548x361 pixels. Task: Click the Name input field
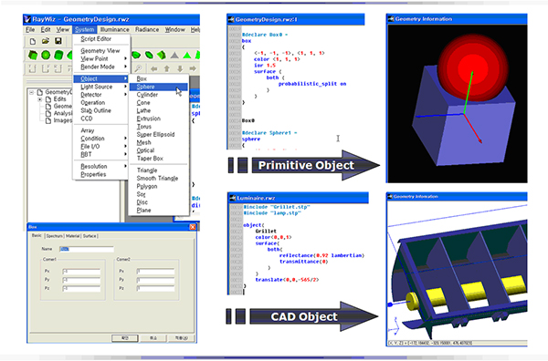(x=87, y=249)
